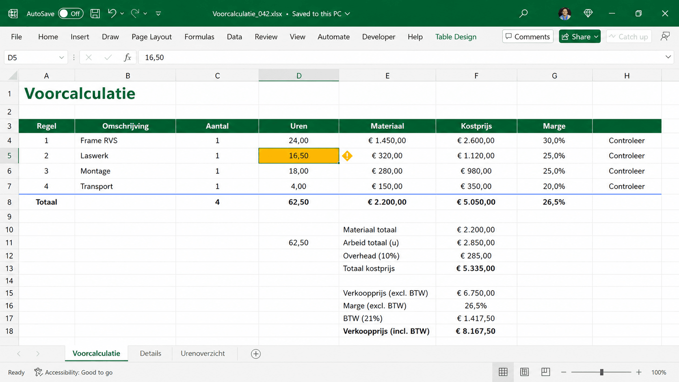Select column D header
679x382 pixels.
(298, 76)
